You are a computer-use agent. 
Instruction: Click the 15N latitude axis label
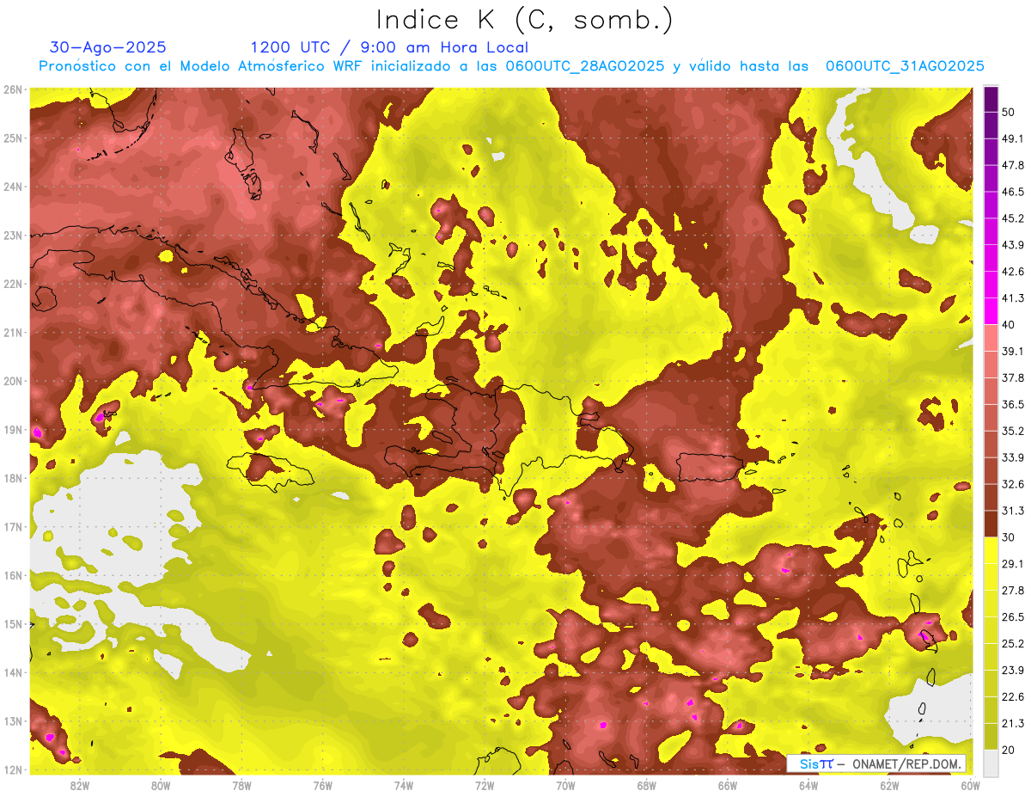[12, 623]
